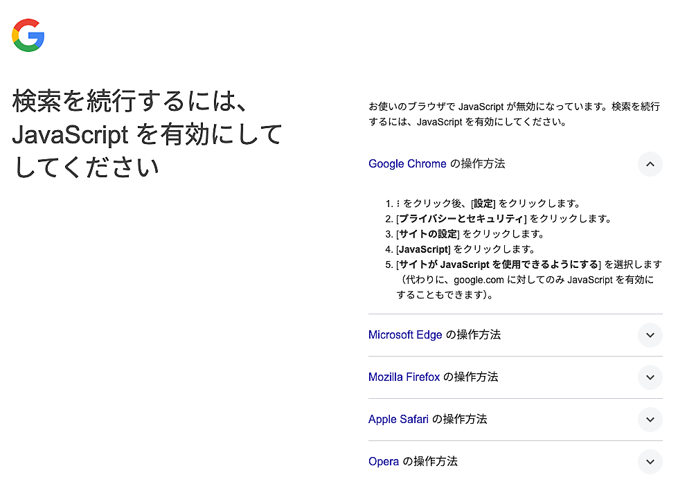Expand the Microsoft Edge chevron arrow

[x=650, y=335]
